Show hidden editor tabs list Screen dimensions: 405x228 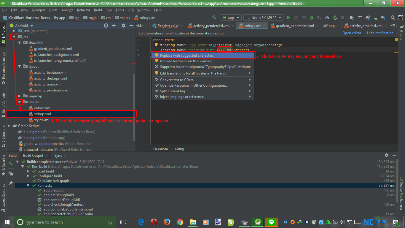tap(393, 26)
